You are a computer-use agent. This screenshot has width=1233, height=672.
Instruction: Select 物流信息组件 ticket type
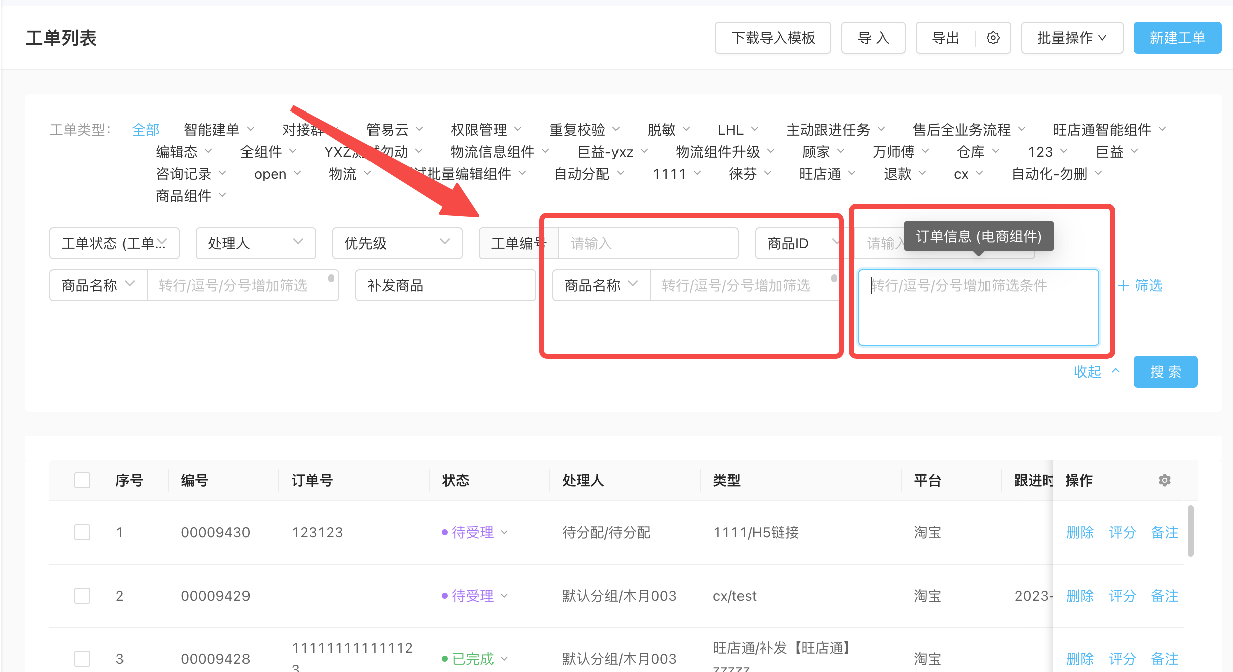(x=500, y=152)
